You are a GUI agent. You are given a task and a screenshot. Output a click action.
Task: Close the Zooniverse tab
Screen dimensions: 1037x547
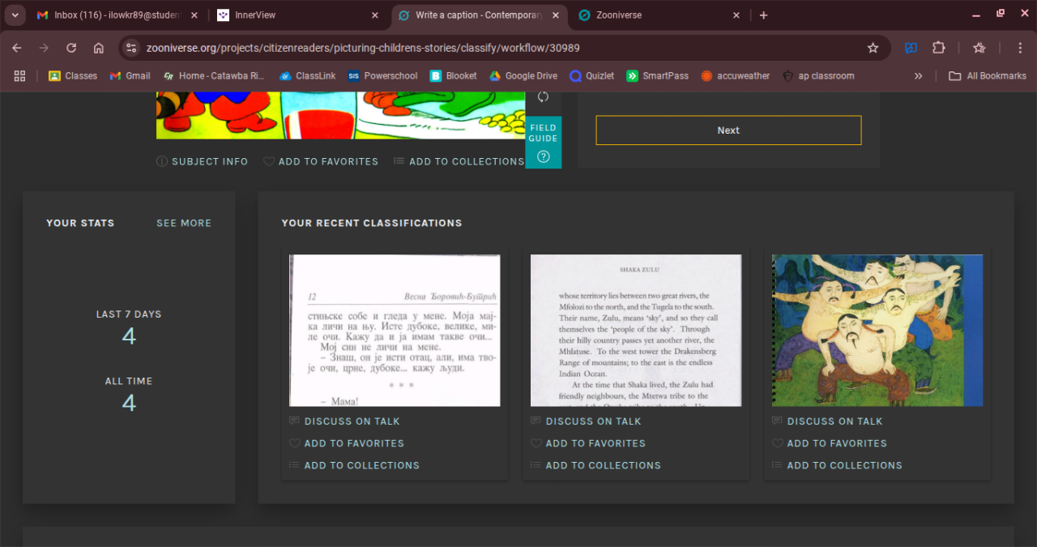pos(736,15)
